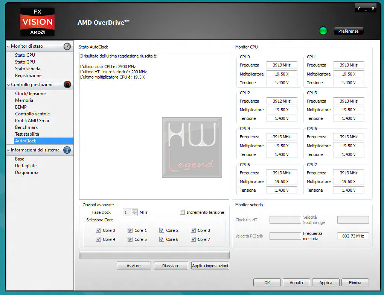Viewport: 384px width, 295px height.
Task: Collapse the Monitor di stato section
Action: [8, 46]
